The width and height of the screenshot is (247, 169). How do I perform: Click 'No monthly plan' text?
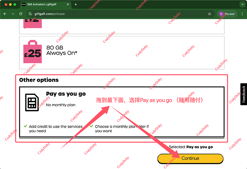click(60, 105)
